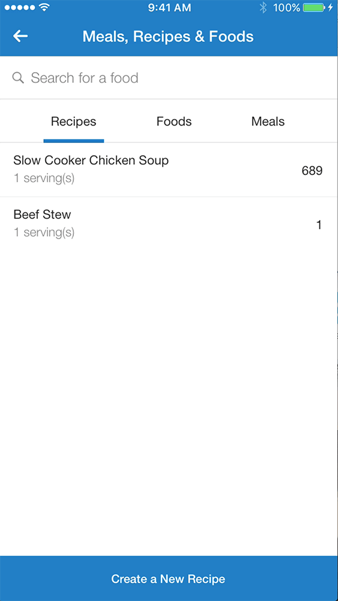Tap the 9:41 AM clock

click(x=169, y=8)
